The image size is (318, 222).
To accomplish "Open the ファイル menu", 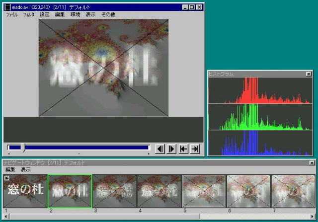I will pyautogui.click(x=12, y=14).
